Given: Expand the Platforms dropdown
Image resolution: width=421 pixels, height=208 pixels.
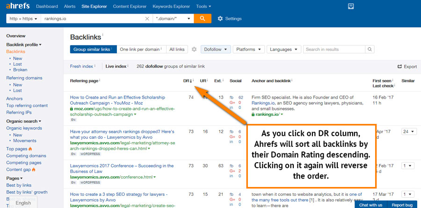Looking at the screenshot, I should pos(248,50).
